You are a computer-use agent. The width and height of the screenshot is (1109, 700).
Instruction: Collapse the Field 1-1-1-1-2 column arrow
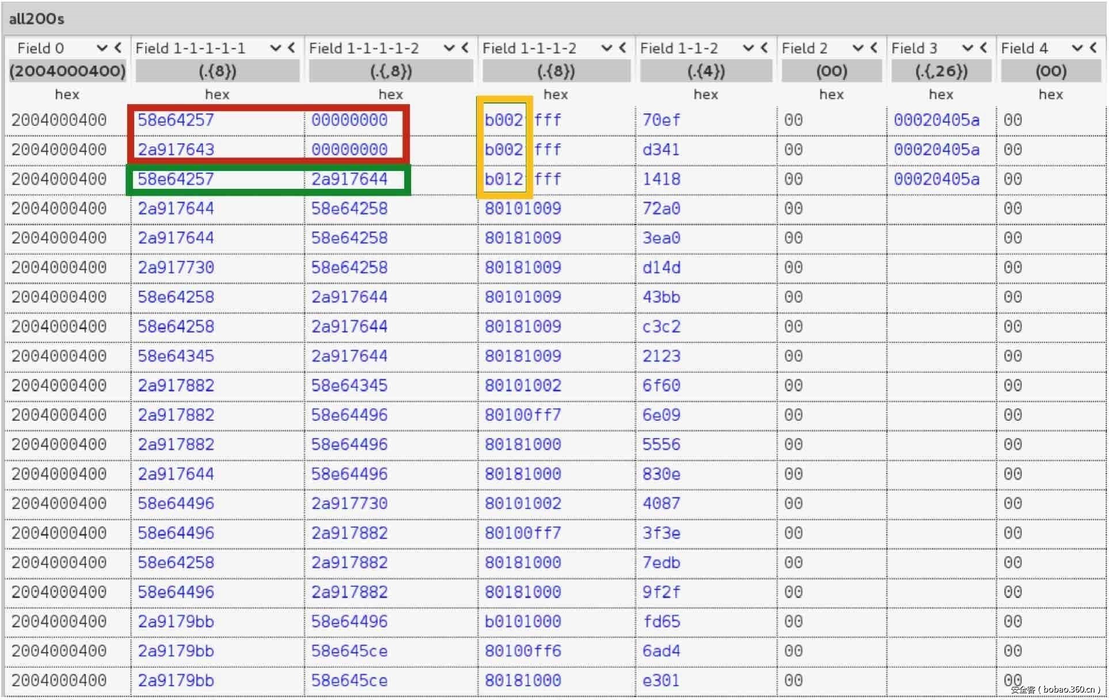[465, 48]
